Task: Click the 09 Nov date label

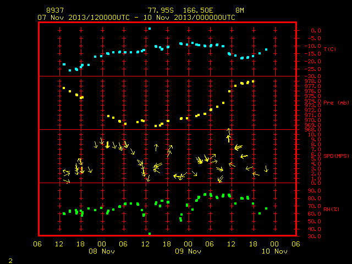Action: (188, 251)
